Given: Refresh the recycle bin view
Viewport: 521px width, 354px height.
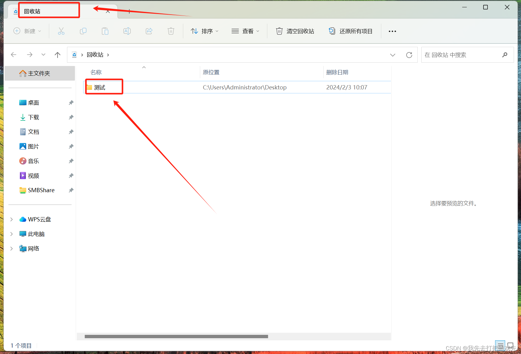Looking at the screenshot, I should [409, 55].
